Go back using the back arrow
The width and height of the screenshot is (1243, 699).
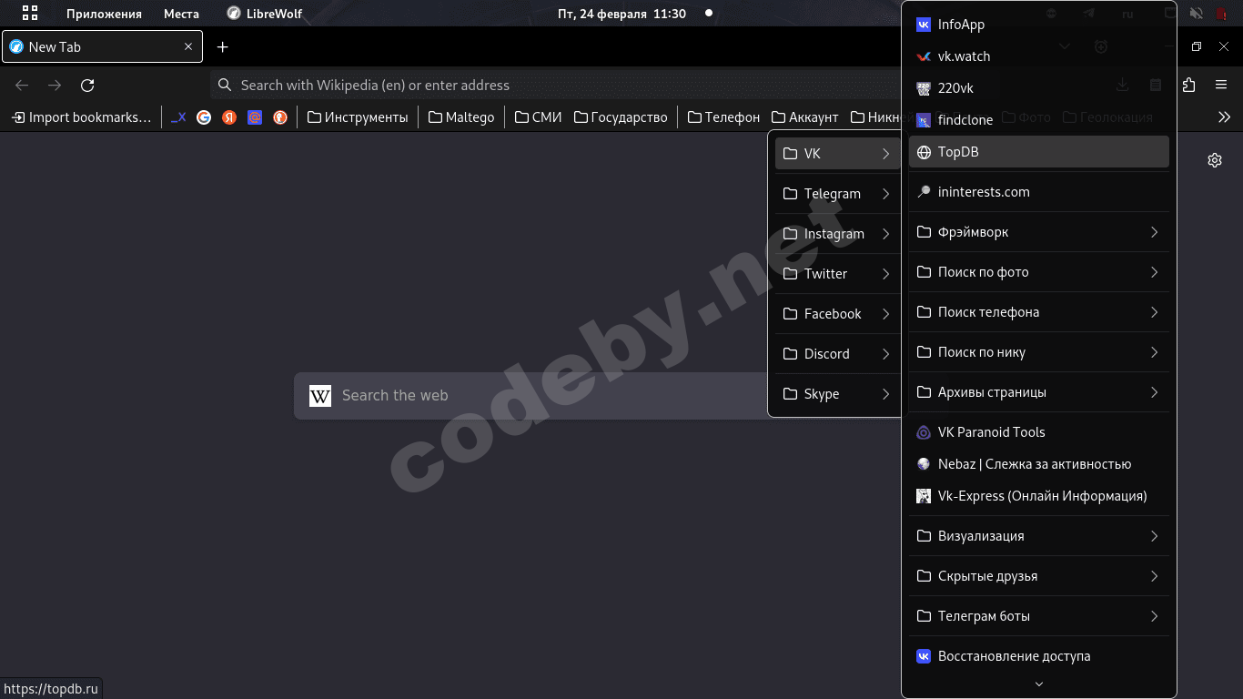pyautogui.click(x=22, y=86)
